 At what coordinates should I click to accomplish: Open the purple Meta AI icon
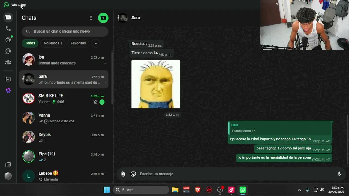(8, 90)
